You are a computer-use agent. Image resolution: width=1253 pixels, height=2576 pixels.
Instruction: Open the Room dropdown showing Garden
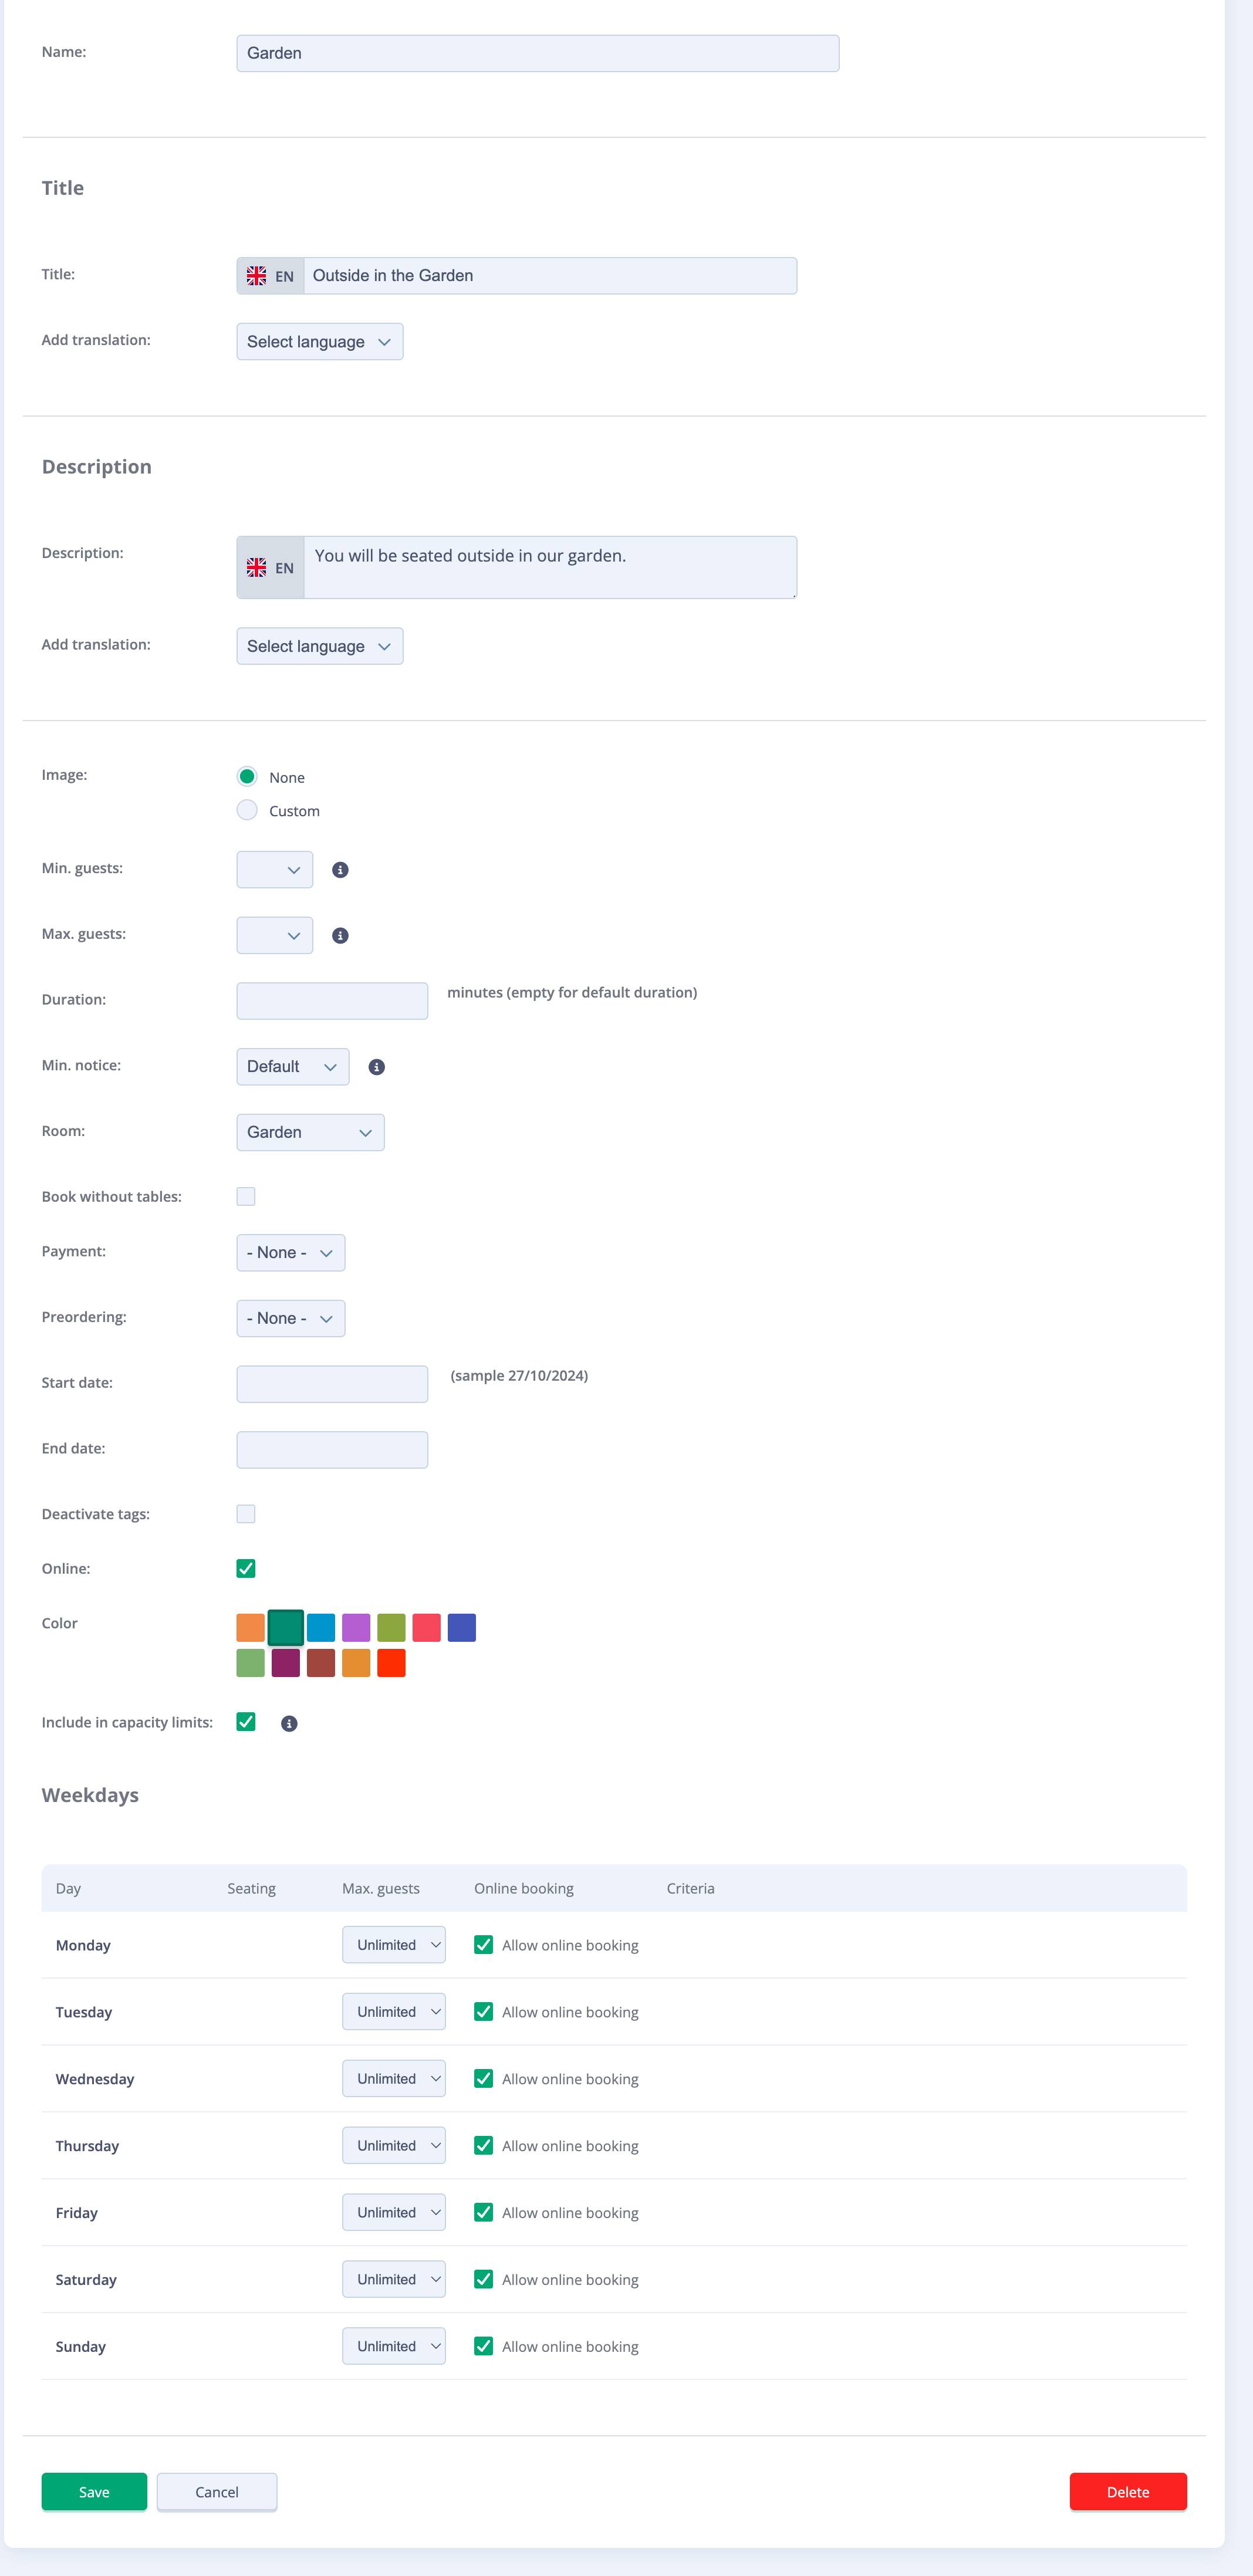pyautogui.click(x=310, y=1132)
